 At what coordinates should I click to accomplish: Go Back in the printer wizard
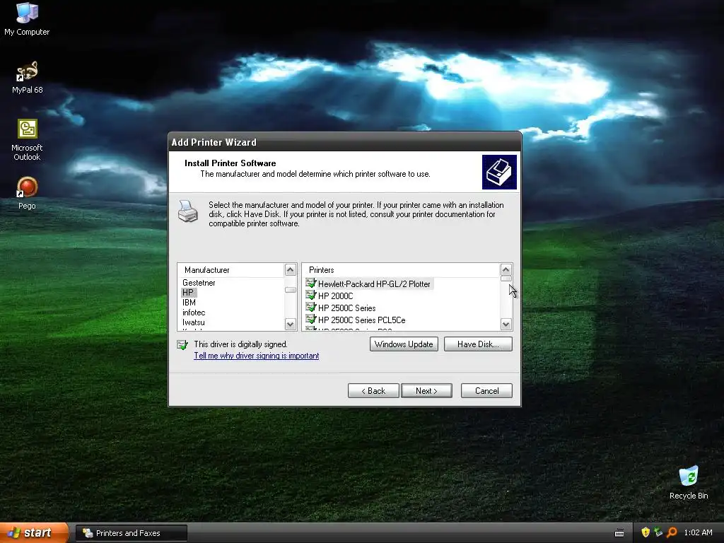[373, 390]
